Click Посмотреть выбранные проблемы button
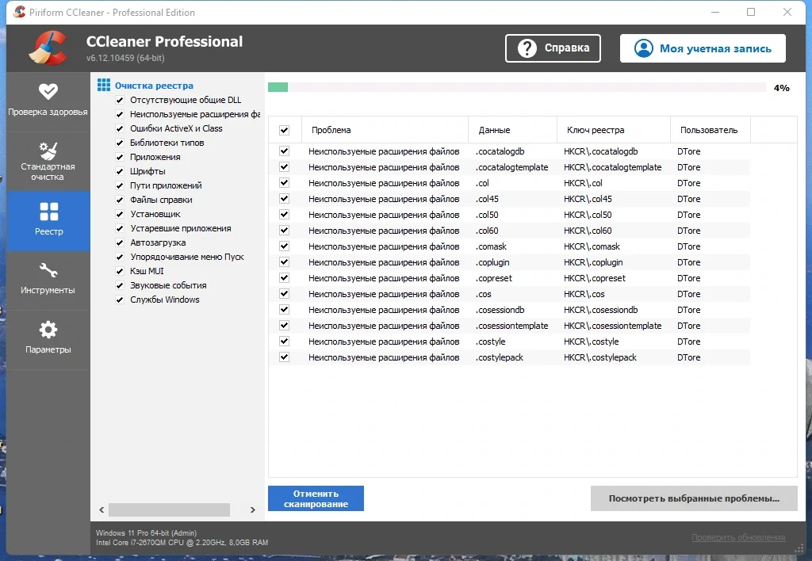This screenshot has height=561, width=812. [694, 498]
